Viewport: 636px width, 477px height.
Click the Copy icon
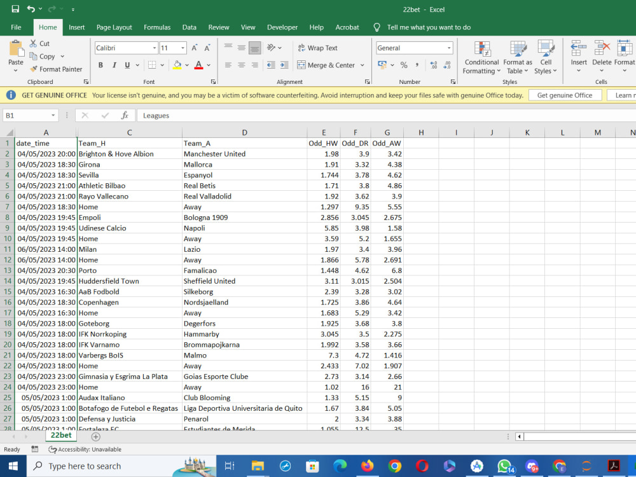pyautogui.click(x=33, y=57)
